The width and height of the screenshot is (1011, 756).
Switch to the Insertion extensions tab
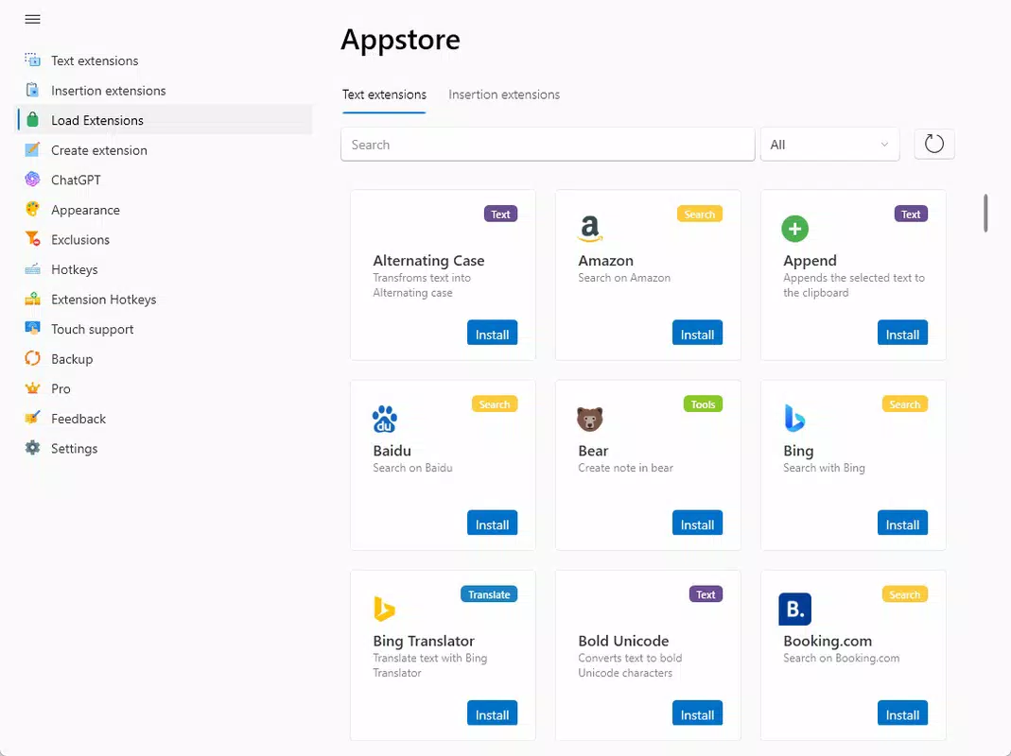coord(504,94)
